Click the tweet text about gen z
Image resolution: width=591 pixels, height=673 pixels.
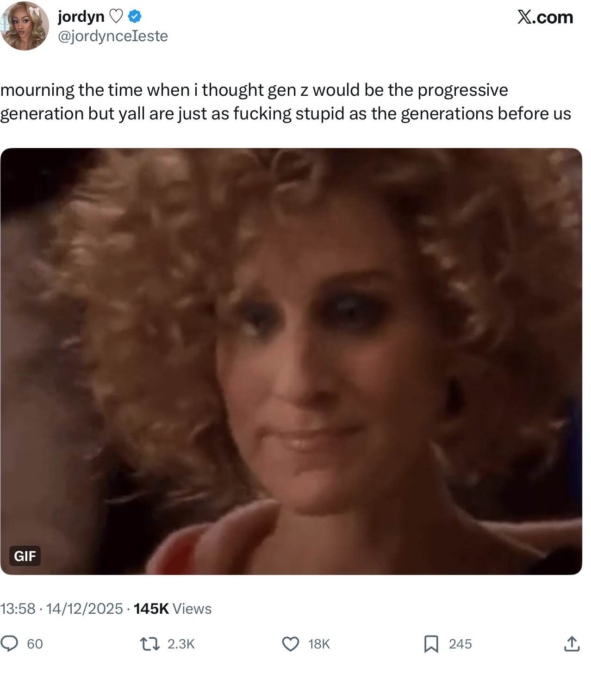286,102
